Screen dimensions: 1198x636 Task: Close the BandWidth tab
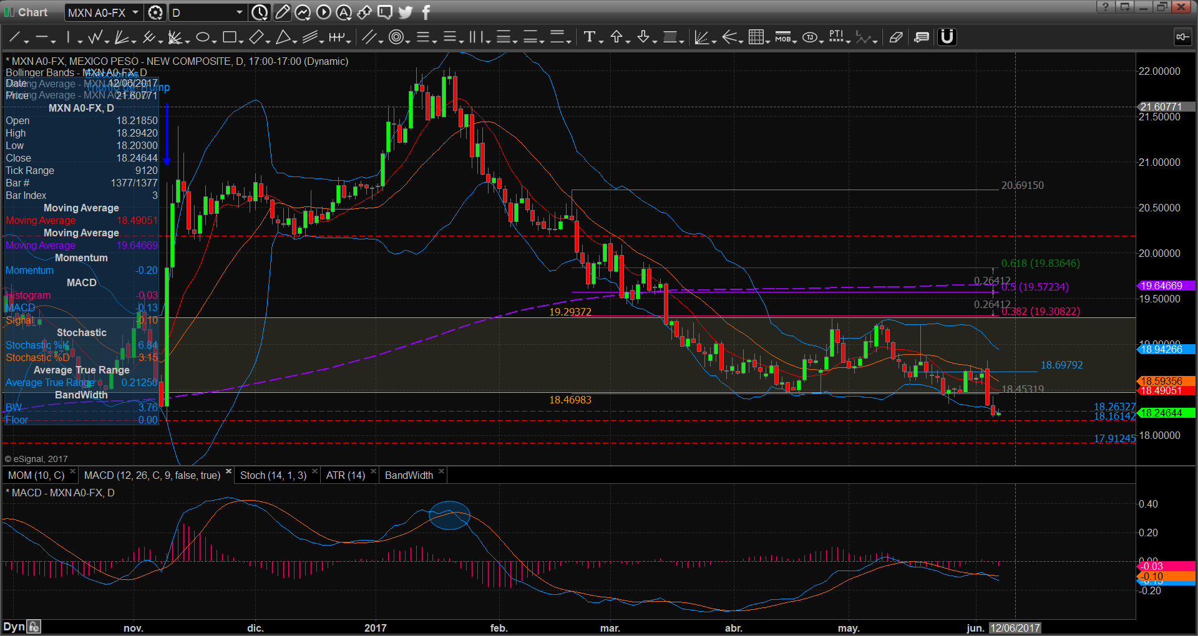tap(441, 471)
